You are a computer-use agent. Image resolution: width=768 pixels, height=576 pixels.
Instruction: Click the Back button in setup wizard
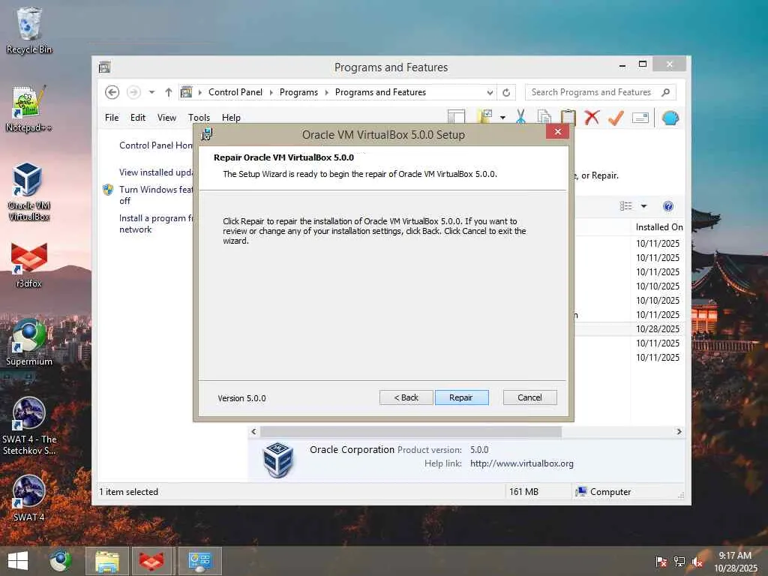(406, 397)
